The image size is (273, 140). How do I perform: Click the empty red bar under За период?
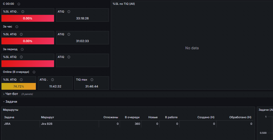click(28, 64)
